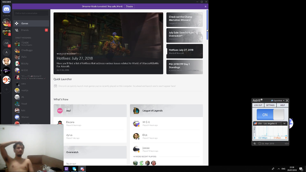Open the monkey avatar server
The width and height of the screenshot is (306, 172).
[6, 62]
